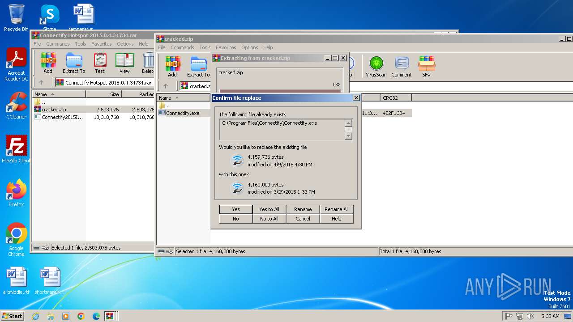The height and width of the screenshot is (322, 573).
Task: Open Comment tool in cracked.zip window
Action: pyautogui.click(x=401, y=67)
